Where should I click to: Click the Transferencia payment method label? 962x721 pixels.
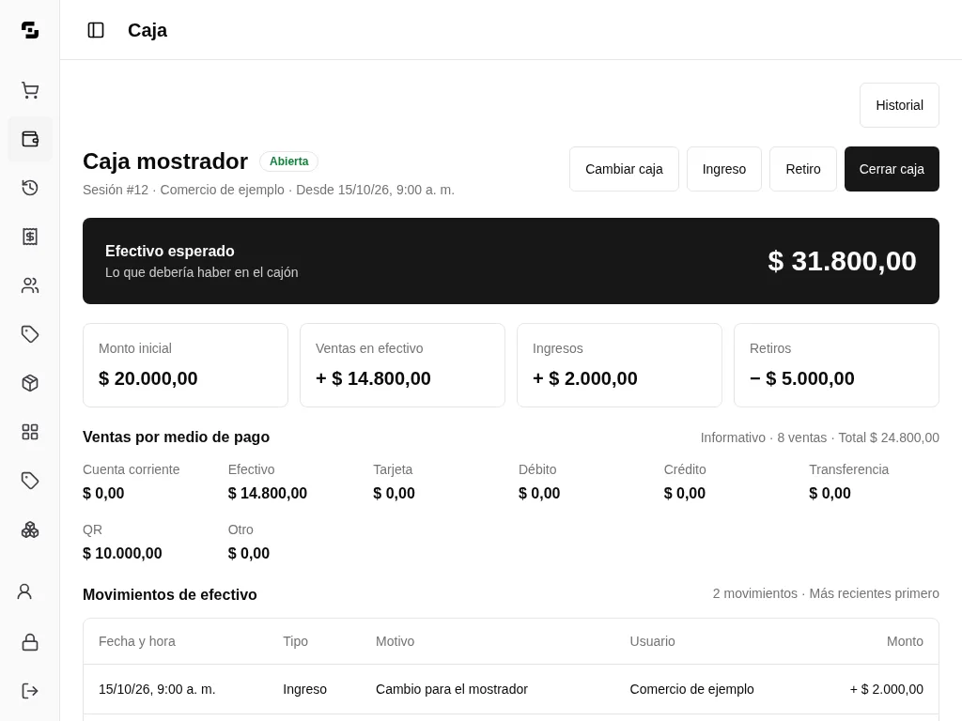pyautogui.click(x=848, y=469)
